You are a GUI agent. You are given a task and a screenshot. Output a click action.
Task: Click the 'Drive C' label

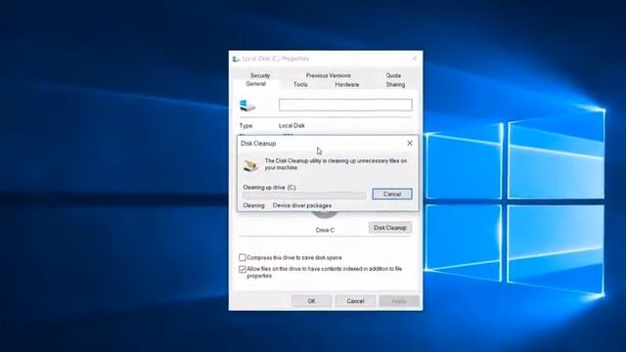[x=325, y=231]
